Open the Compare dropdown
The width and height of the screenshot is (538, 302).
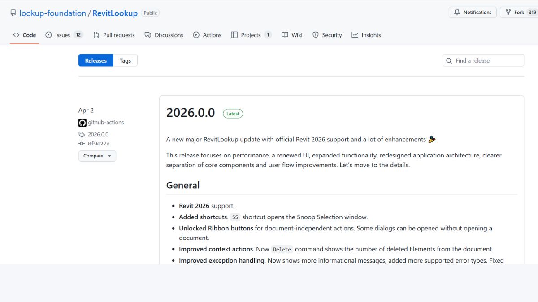pos(97,156)
